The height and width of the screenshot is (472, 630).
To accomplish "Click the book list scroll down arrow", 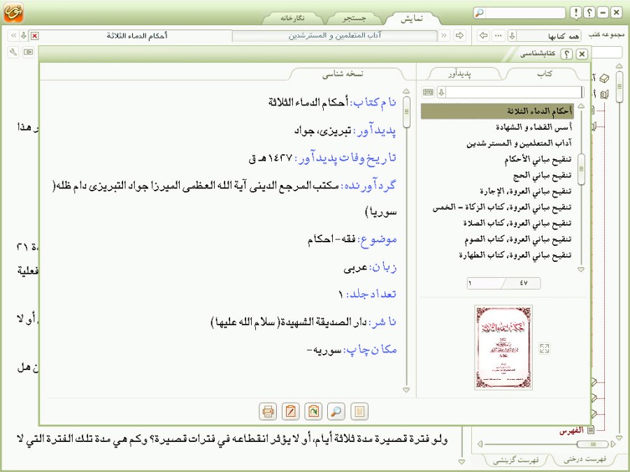I will (x=581, y=270).
